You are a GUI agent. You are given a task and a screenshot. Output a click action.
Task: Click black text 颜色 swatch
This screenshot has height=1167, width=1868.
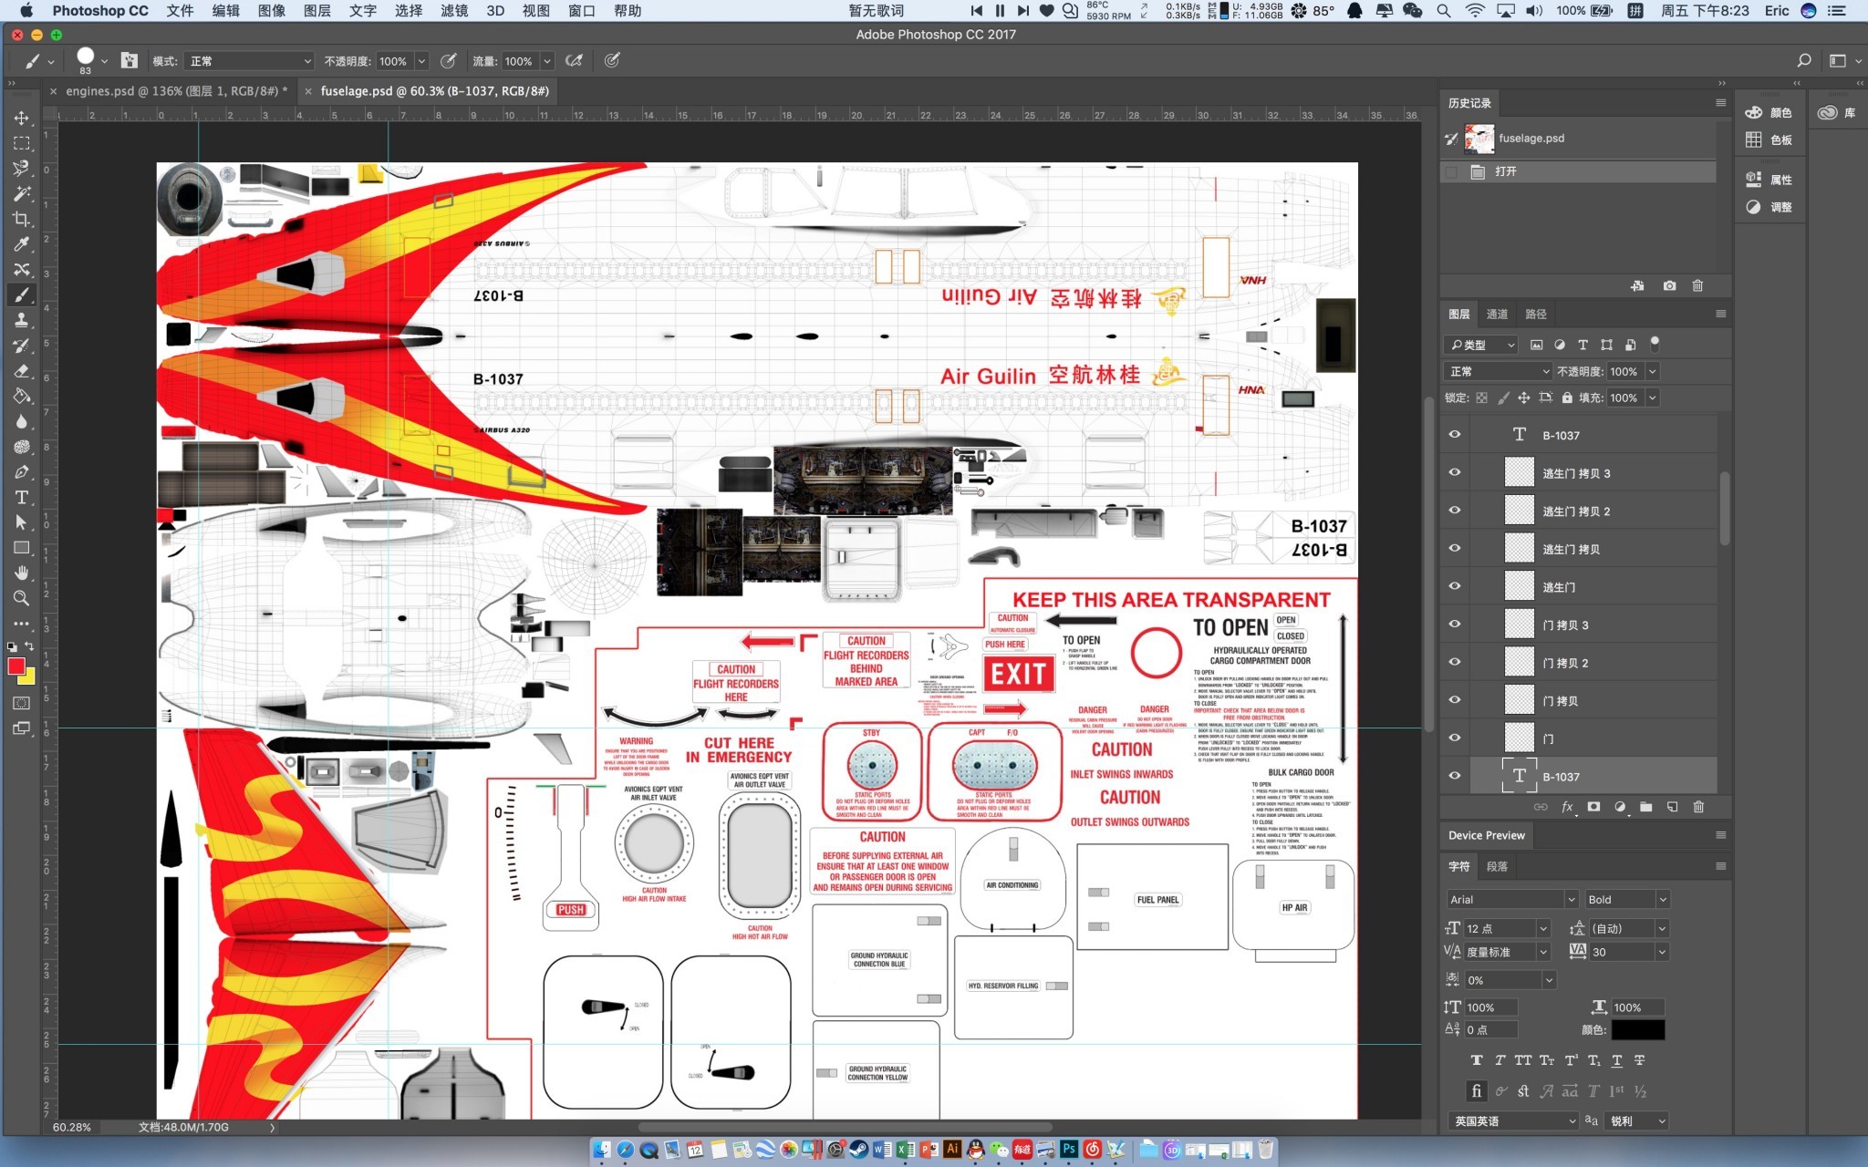pyautogui.click(x=1638, y=1030)
